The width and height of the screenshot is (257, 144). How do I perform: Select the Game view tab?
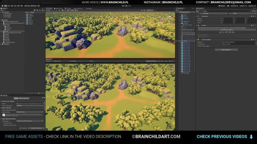point(49,59)
